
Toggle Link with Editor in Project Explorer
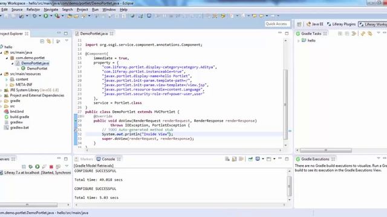tap(49, 41)
